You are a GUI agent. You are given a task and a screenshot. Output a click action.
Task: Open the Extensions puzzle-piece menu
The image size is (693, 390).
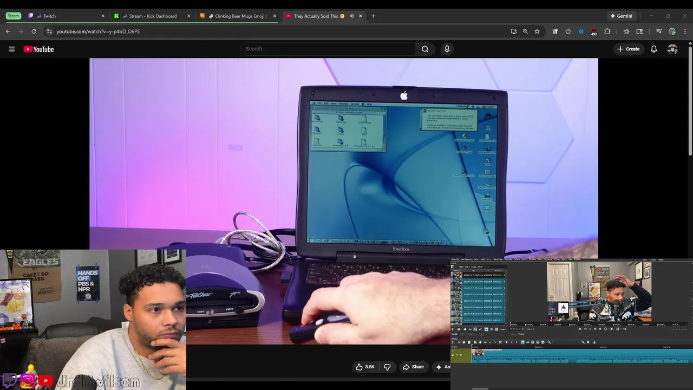607,31
